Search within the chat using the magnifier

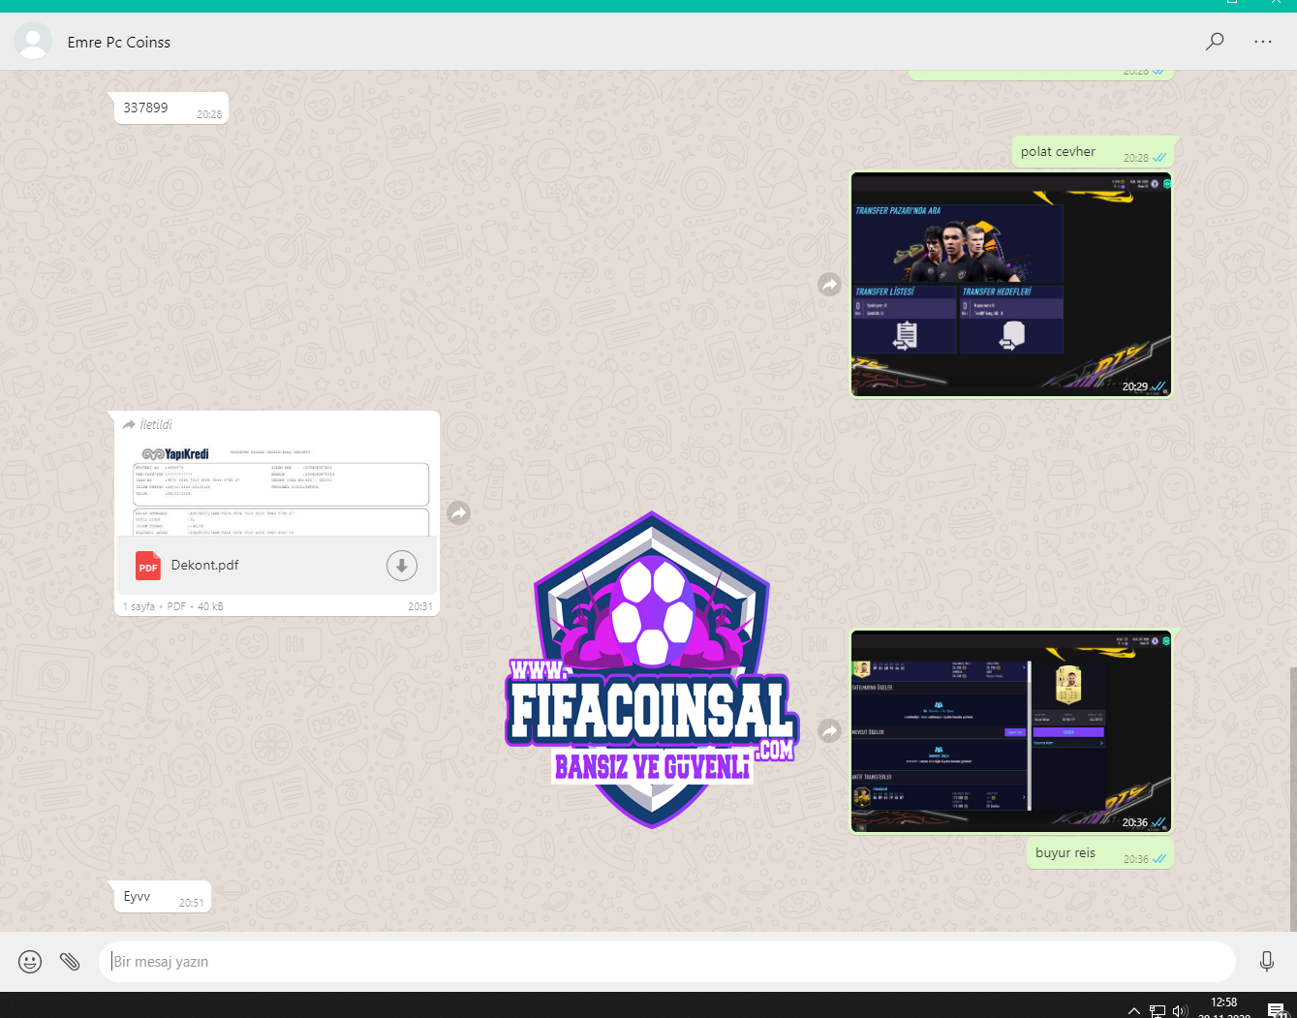(x=1215, y=42)
